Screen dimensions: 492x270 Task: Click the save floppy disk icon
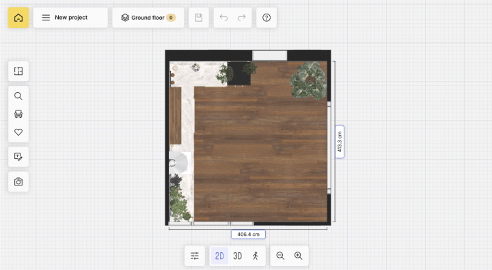pyautogui.click(x=199, y=18)
